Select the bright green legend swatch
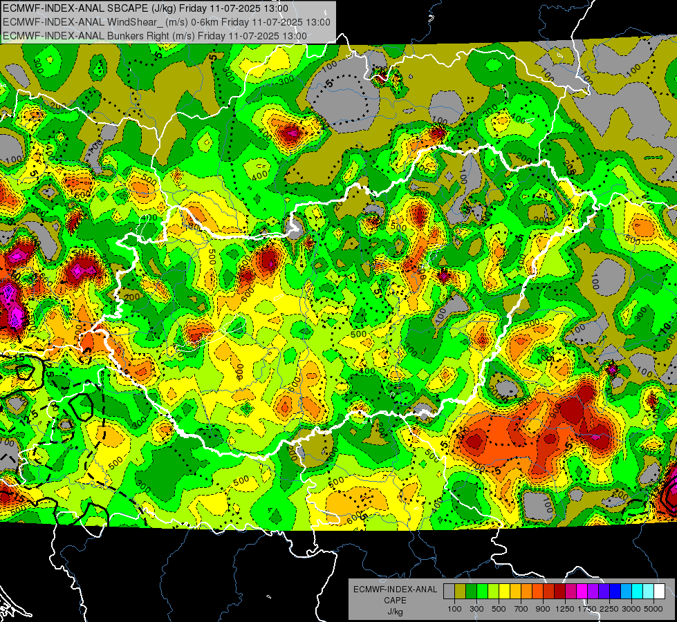The width and height of the screenshot is (677, 622). pyautogui.click(x=482, y=592)
